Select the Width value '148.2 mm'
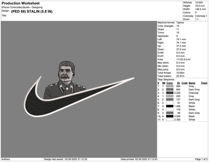209x162 pixels. (x=200, y=9)
